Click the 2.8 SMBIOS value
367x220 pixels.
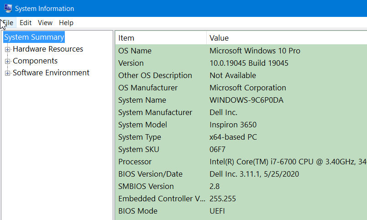(215, 186)
